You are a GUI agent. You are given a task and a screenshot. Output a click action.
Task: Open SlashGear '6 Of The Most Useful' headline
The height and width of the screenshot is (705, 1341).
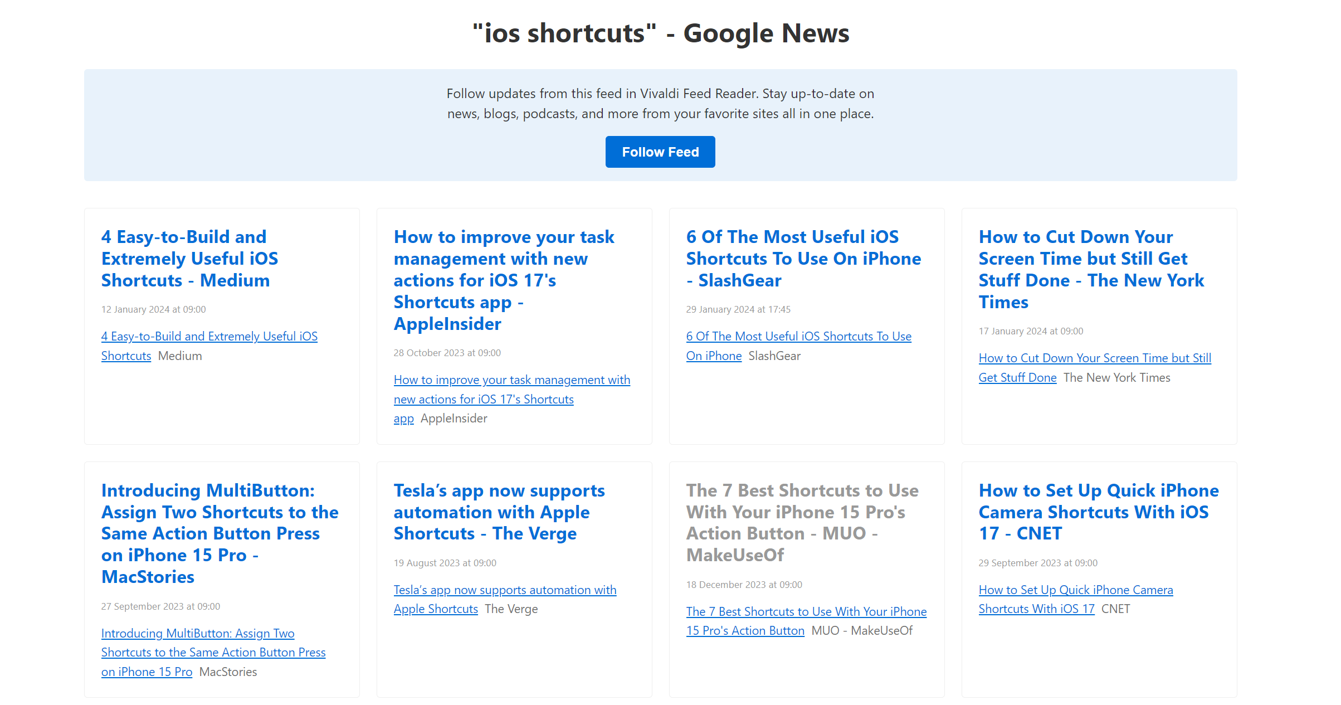(803, 258)
